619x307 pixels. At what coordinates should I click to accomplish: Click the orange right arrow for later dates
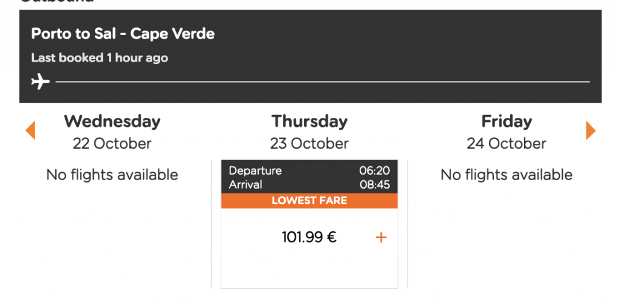pos(591,130)
